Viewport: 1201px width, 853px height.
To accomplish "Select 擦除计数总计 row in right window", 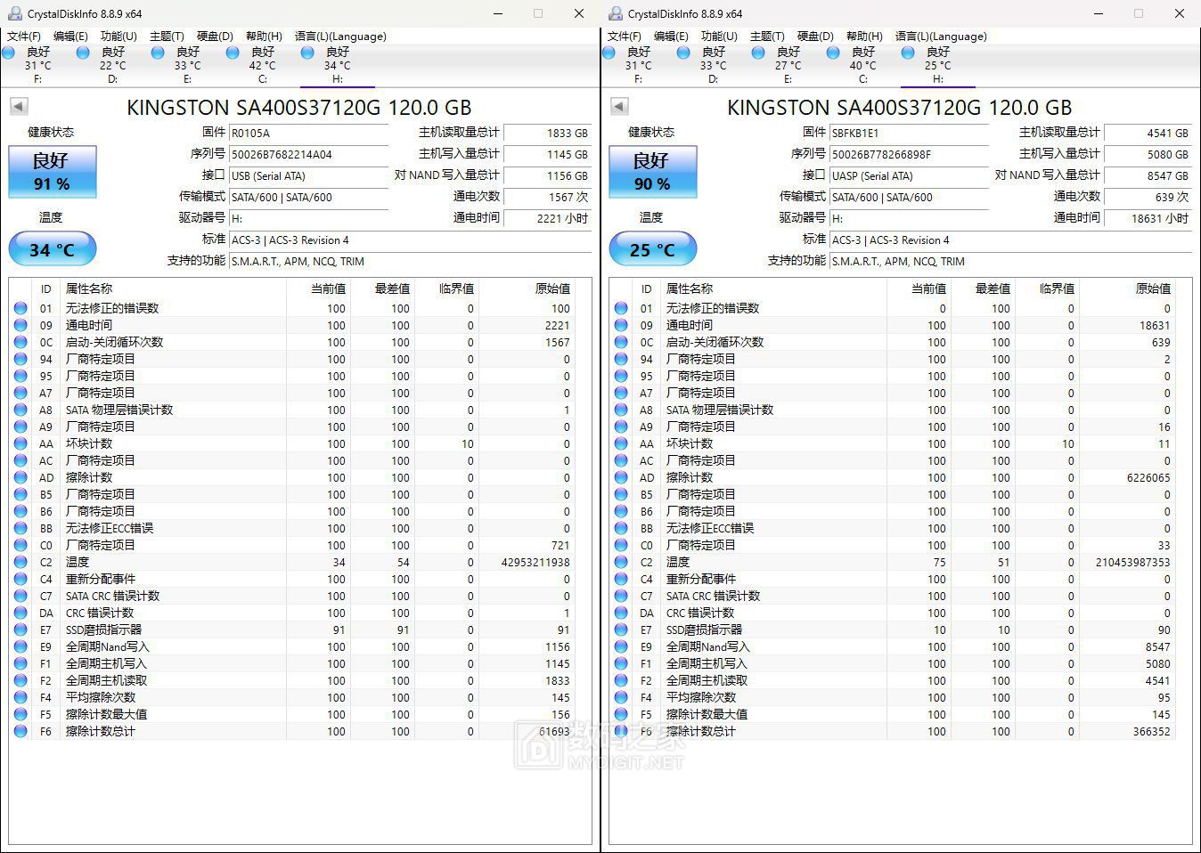I will [893, 731].
